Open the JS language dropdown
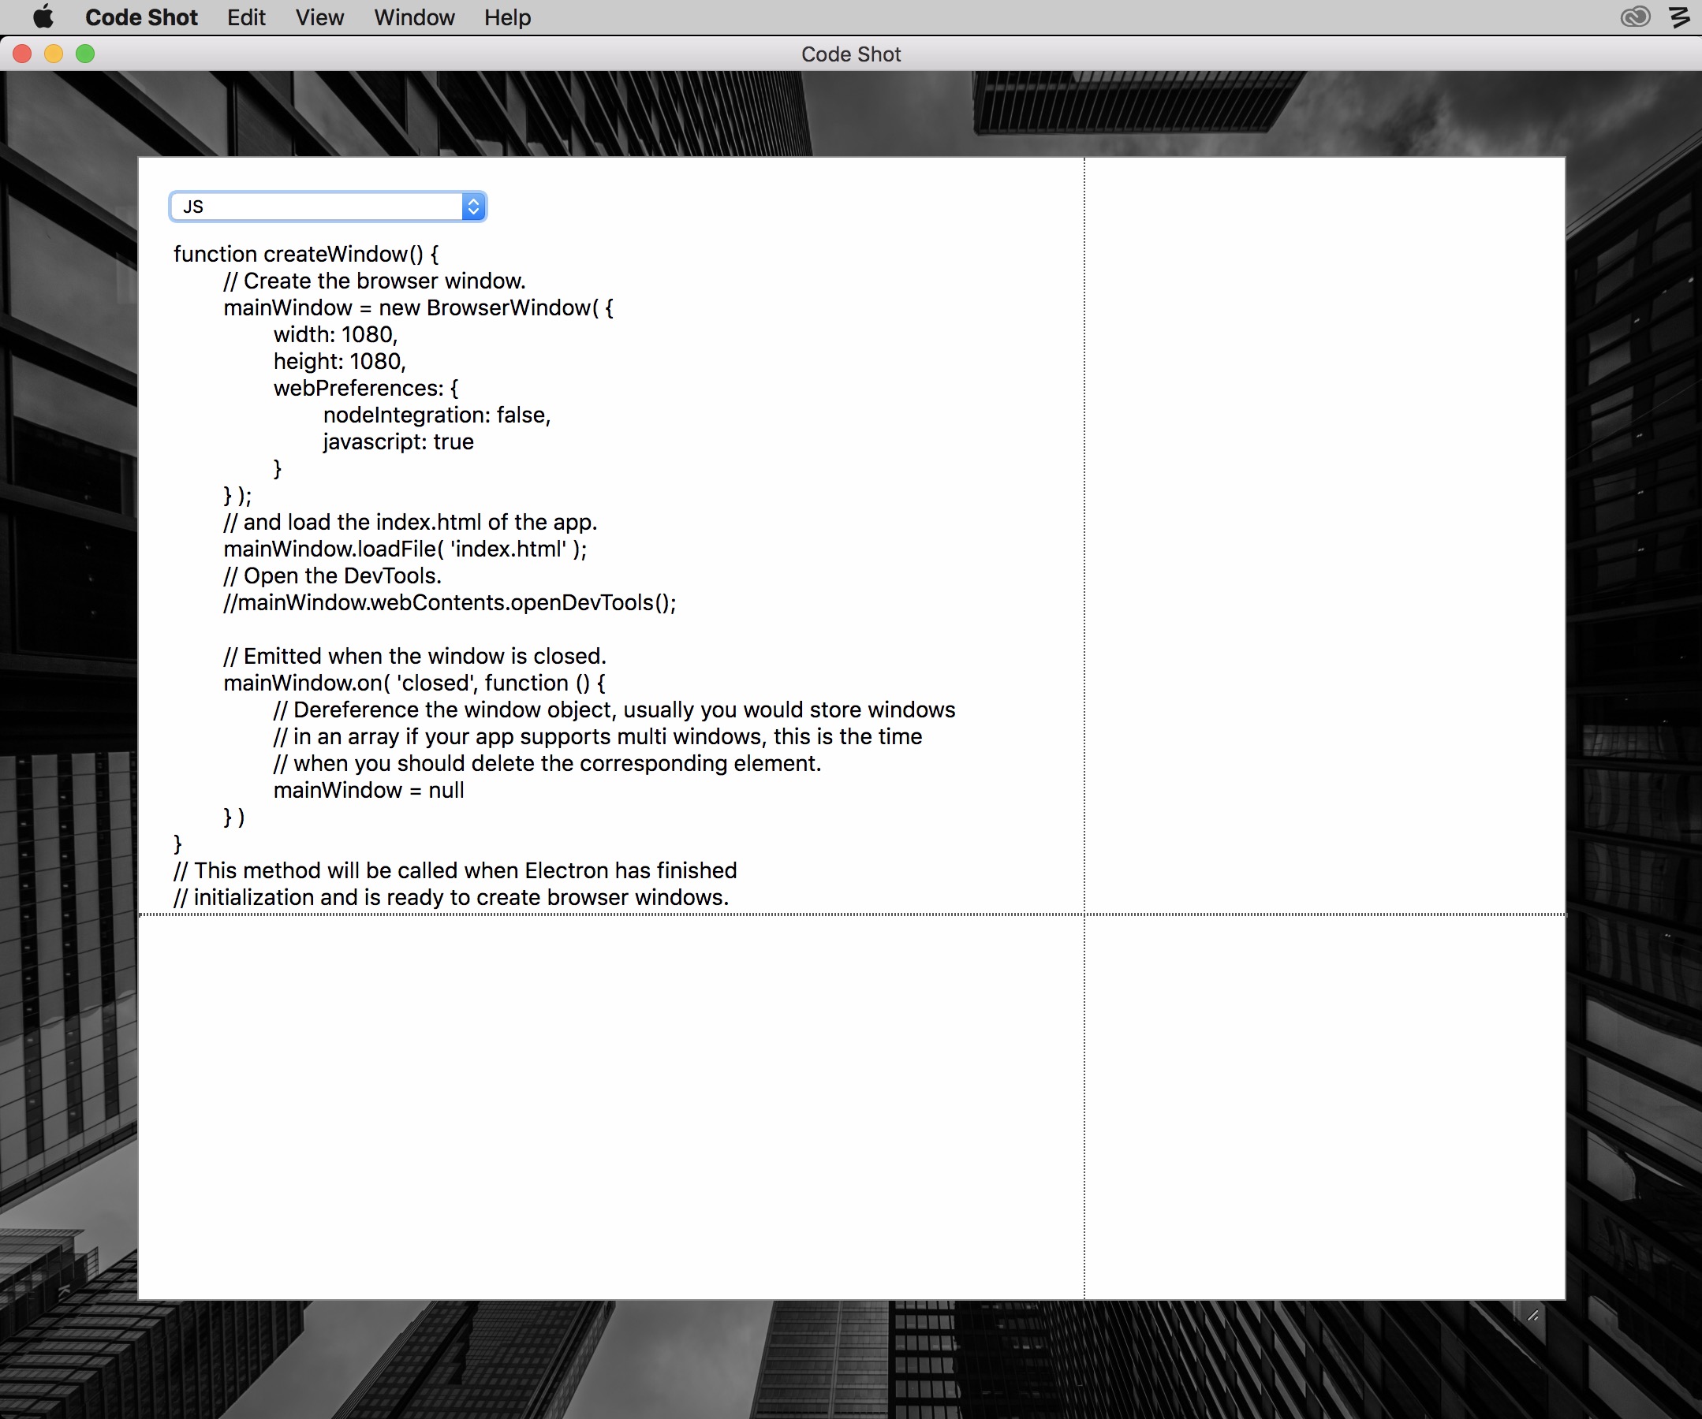This screenshot has height=1419, width=1702. [316, 207]
